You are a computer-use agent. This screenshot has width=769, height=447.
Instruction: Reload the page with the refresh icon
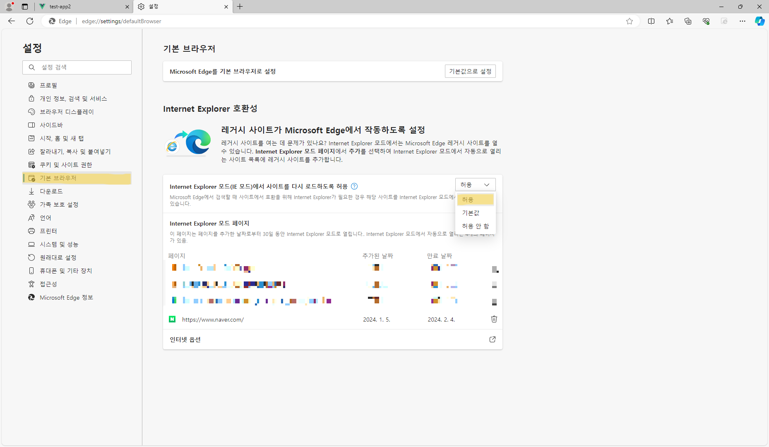click(x=30, y=21)
